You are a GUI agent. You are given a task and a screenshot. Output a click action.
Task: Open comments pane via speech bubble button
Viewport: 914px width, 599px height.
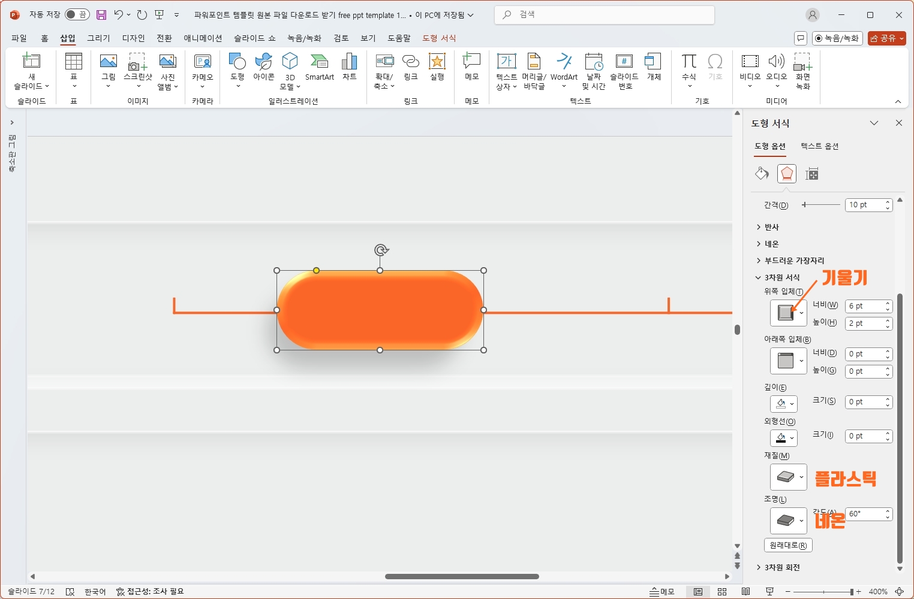[x=800, y=38]
